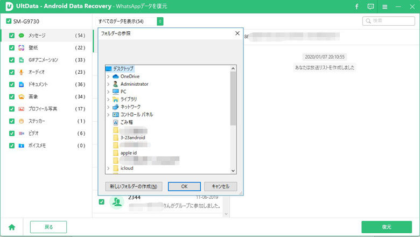This screenshot has width=420, height=237.
Task: Click the library folder icon
Action: [x=115, y=99]
